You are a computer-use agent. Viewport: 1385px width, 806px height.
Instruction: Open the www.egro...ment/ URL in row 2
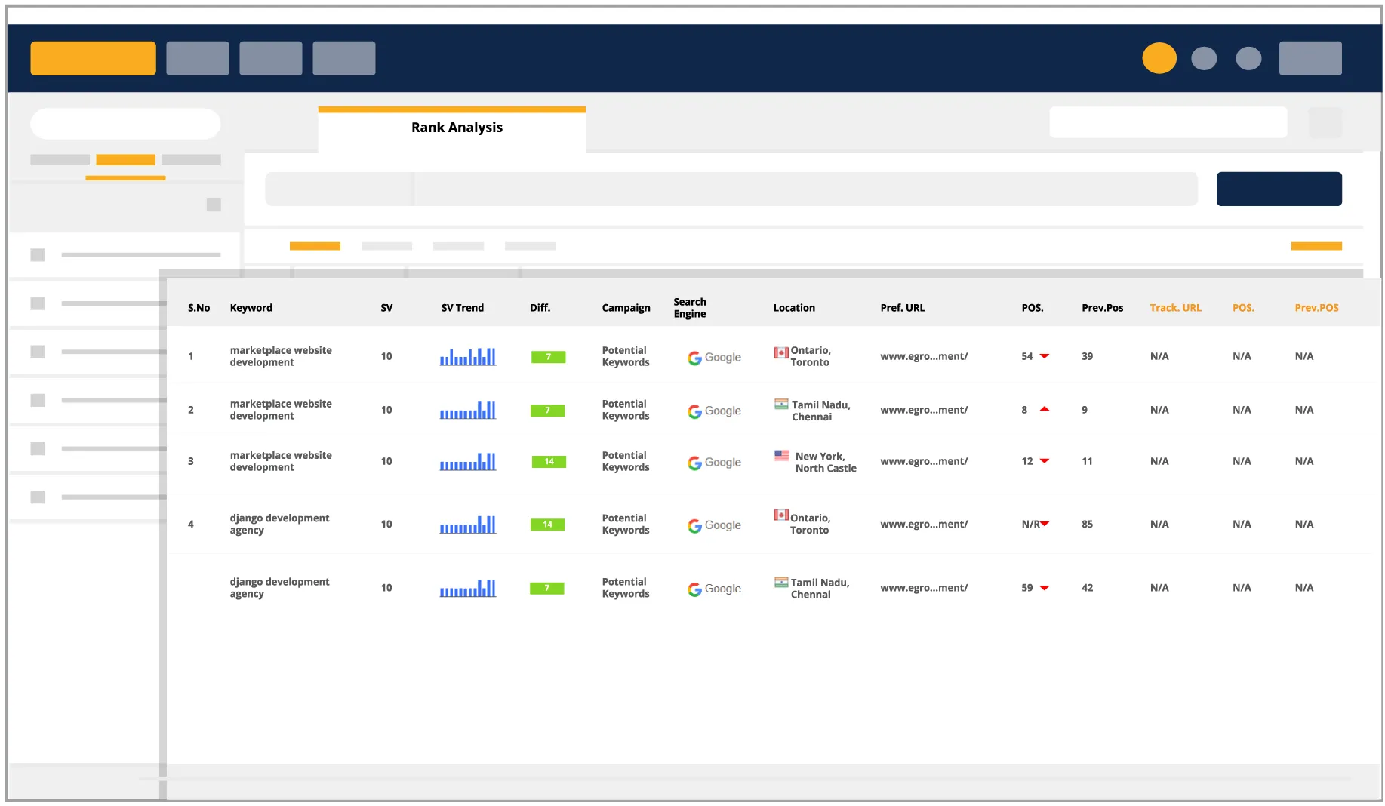923,410
